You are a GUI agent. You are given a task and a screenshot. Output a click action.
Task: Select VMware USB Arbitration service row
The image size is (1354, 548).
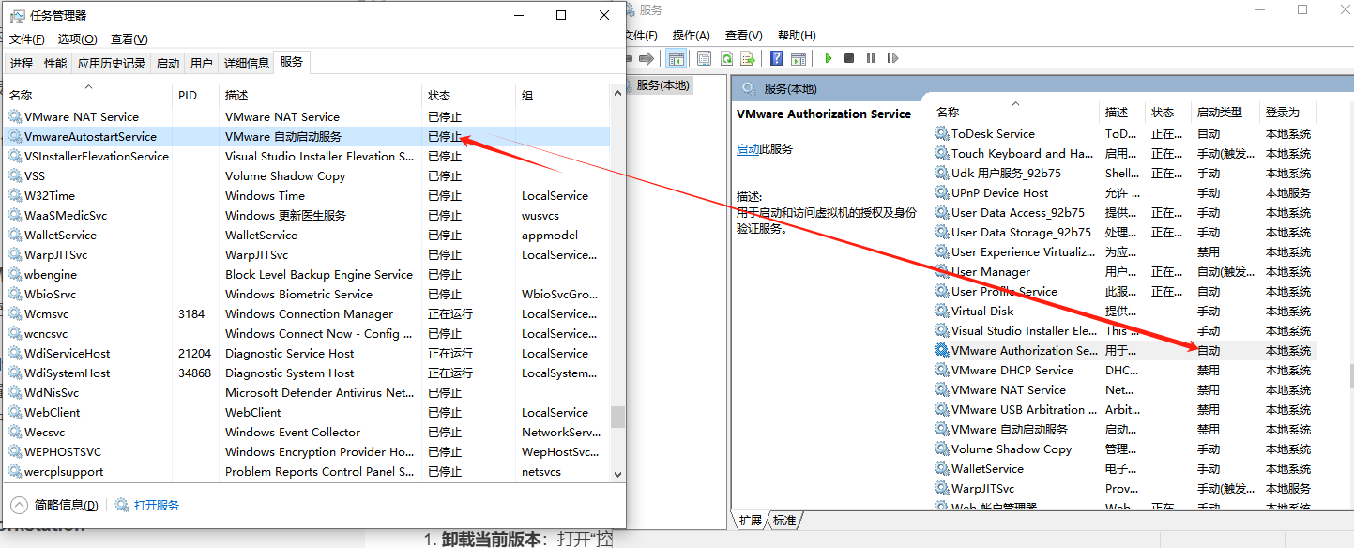[x=1124, y=410]
